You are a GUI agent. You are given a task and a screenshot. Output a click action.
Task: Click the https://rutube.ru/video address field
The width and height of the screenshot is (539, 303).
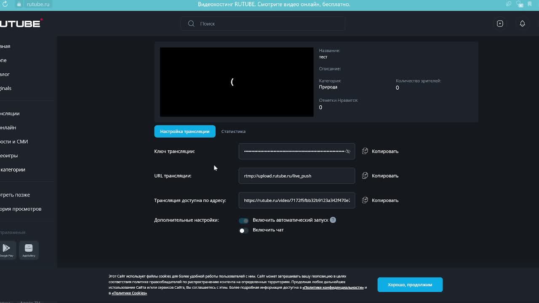point(297,200)
